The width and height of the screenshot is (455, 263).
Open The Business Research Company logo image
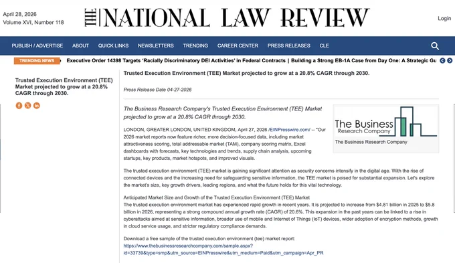(385, 122)
